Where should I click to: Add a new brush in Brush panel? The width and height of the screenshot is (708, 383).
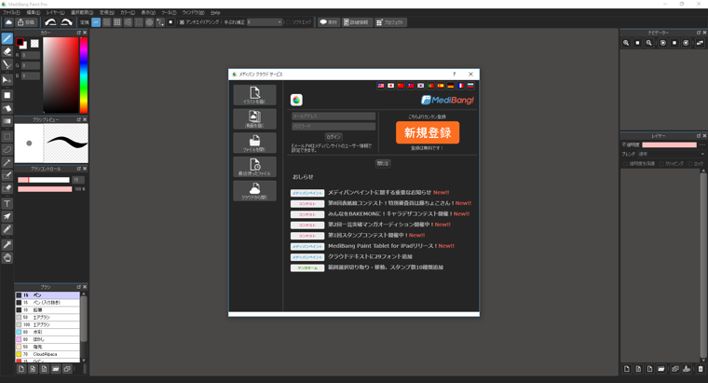21,369
